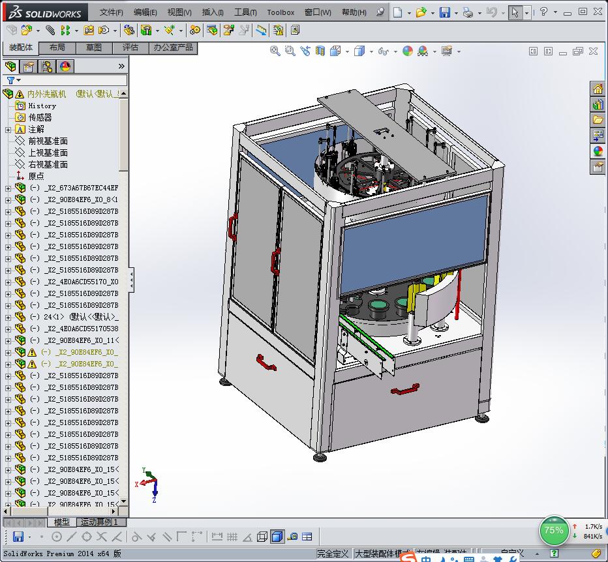The width and height of the screenshot is (608, 562).
Task: Click the Bill of Materials icon
Action: click(212, 30)
